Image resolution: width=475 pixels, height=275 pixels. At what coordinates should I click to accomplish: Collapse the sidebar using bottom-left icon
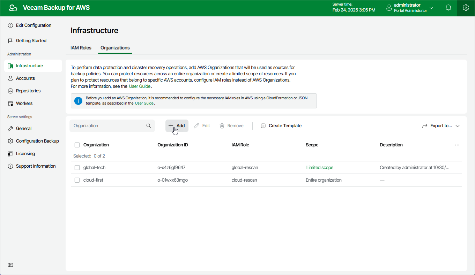[x=11, y=265]
